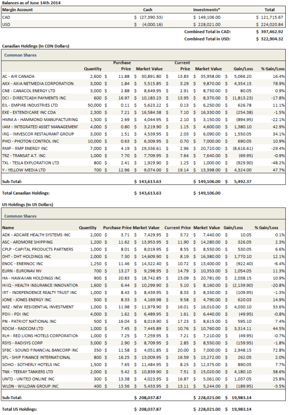Select the Common Shares header under US Holdings

pyautogui.click(x=20, y=216)
